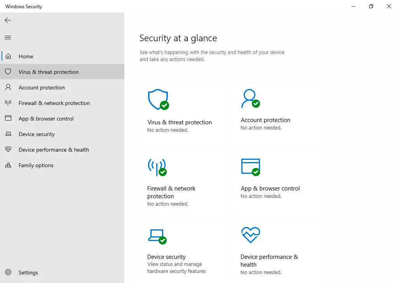
Task: Open the App & browser control tile icon
Action: click(x=251, y=166)
